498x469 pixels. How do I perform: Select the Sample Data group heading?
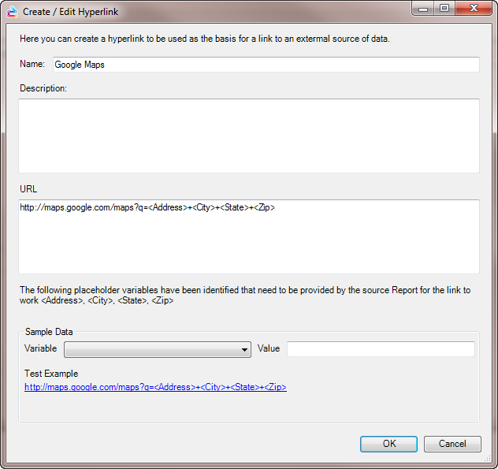click(50, 333)
